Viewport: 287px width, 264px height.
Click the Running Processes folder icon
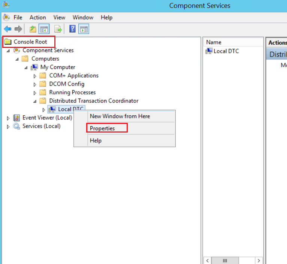43,92
